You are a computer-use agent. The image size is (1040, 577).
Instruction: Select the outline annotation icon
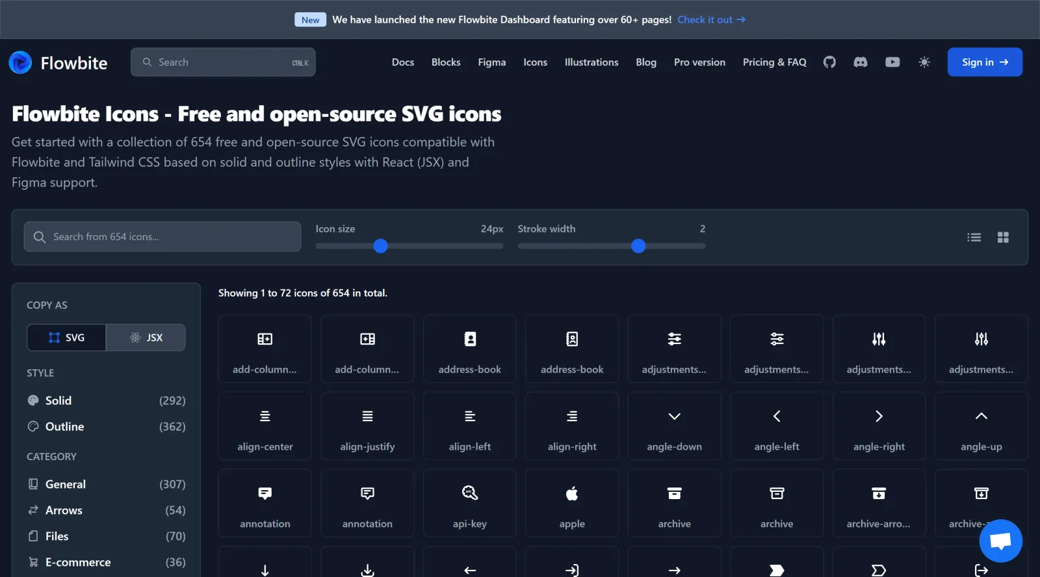367,503
